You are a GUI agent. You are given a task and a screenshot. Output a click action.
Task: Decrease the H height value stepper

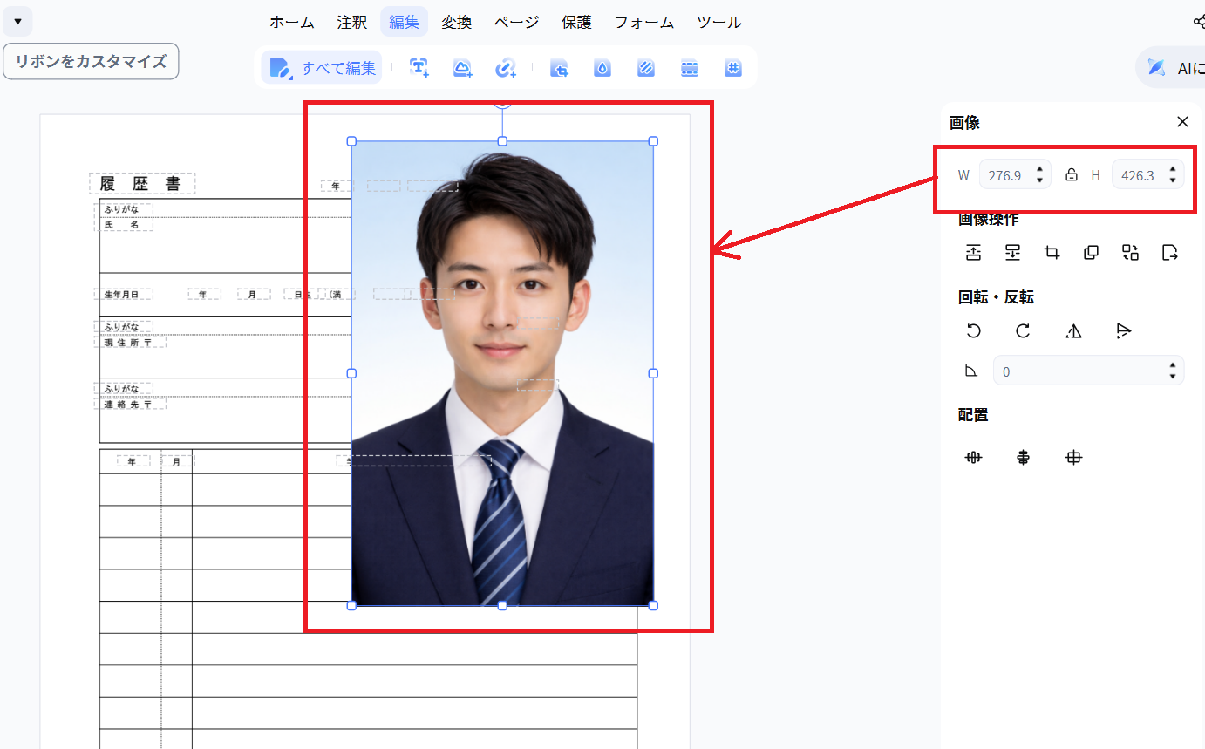(1173, 180)
